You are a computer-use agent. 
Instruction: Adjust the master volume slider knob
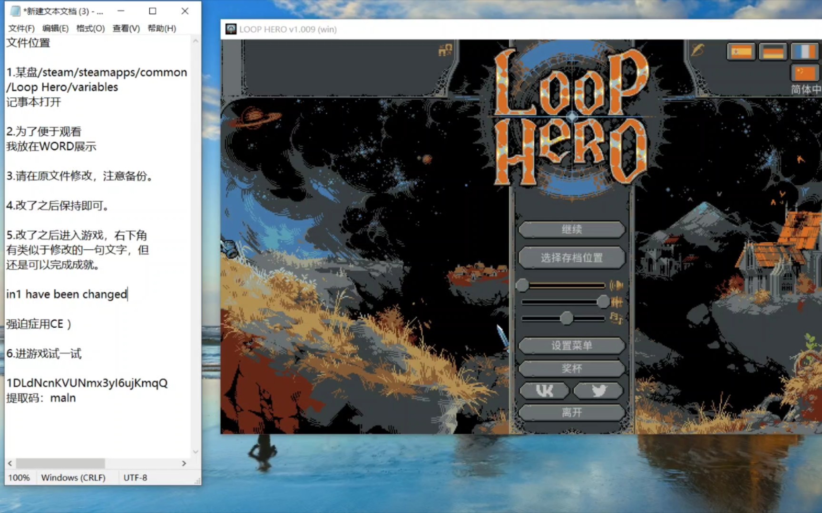click(x=522, y=285)
